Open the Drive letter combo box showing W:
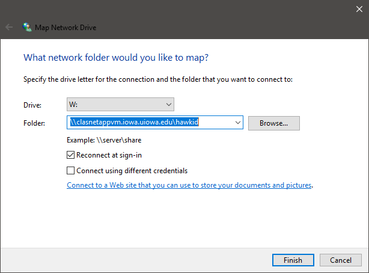The height and width of the screenshot is (273, 369). tap(120, 104)
